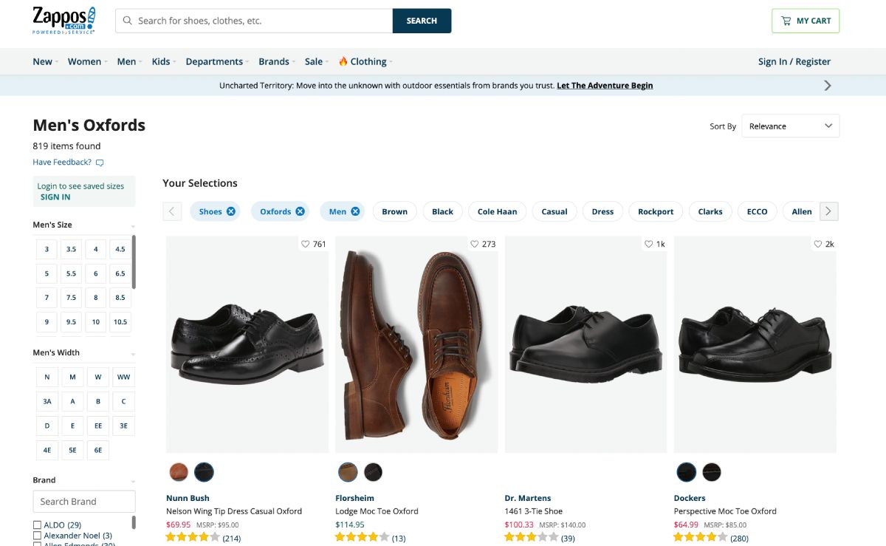Image resolution: width=886 pixels, height=546 pixels.
Task: Open Sign In / Register link
Action: coord(794,62)
